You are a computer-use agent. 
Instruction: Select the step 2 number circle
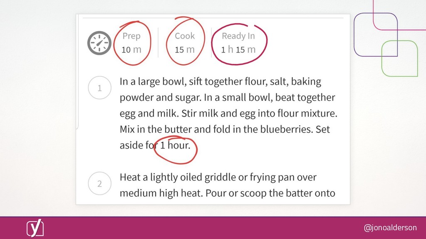click(x=100, y=183)
